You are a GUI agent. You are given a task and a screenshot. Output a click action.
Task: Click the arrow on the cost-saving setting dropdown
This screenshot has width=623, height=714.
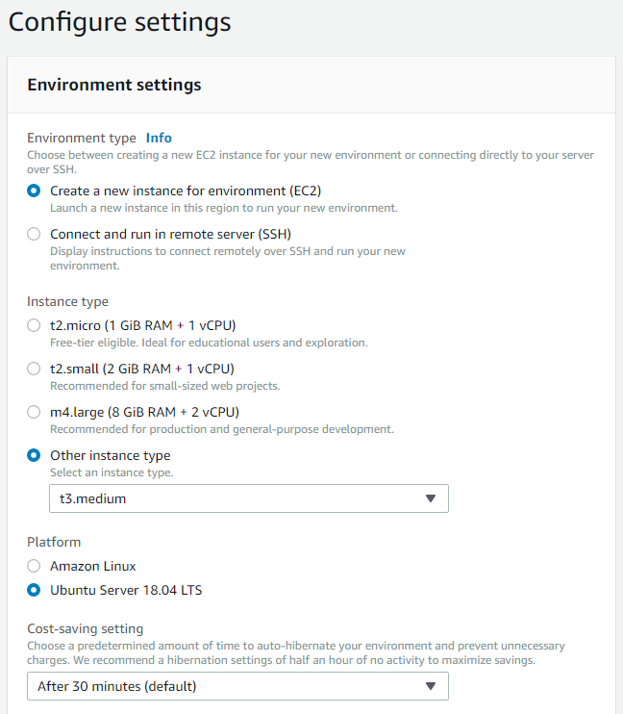click(x=431, y=686)
